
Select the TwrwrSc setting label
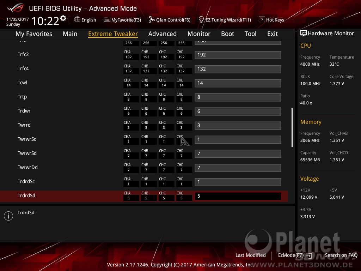coord(27,139)
